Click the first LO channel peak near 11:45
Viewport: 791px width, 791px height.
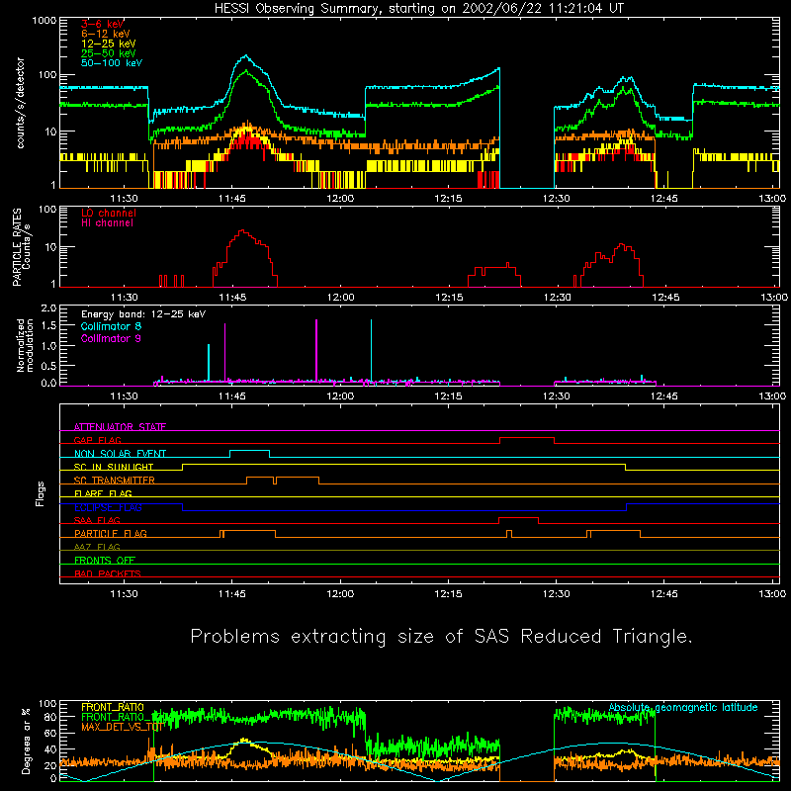(243, 231)
